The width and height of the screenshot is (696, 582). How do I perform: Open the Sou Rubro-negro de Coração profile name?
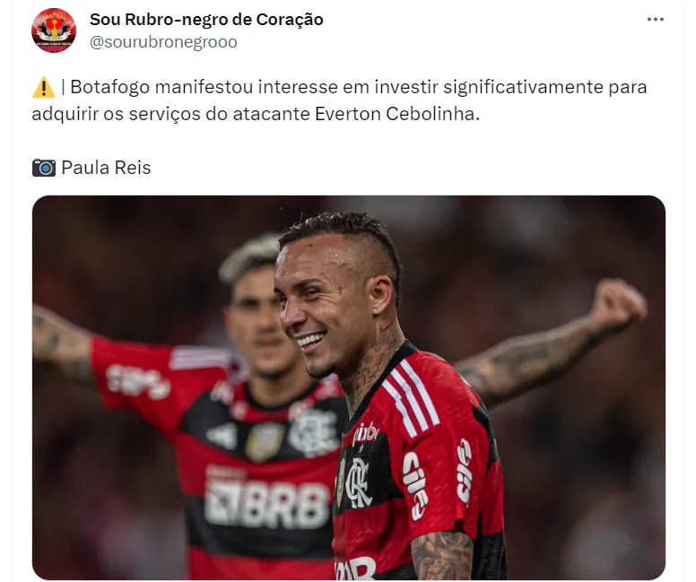(x=206, y=20)
